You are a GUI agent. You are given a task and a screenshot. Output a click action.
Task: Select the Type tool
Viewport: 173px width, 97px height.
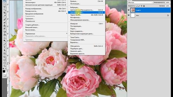(5, 47)
